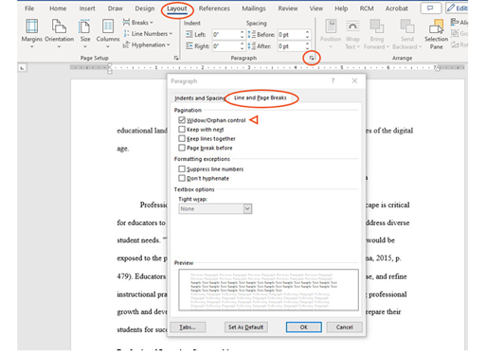Viewport: 486px width, 354px height.
Task: Switch to the Design ribbon tab
Action: [x=145, y=9]
